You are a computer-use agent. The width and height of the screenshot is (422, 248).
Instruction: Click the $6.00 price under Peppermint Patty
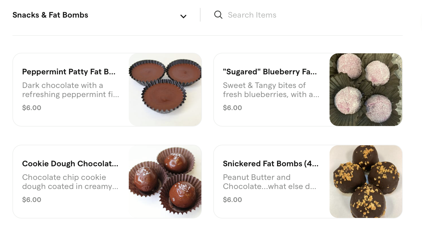[32, 108]
